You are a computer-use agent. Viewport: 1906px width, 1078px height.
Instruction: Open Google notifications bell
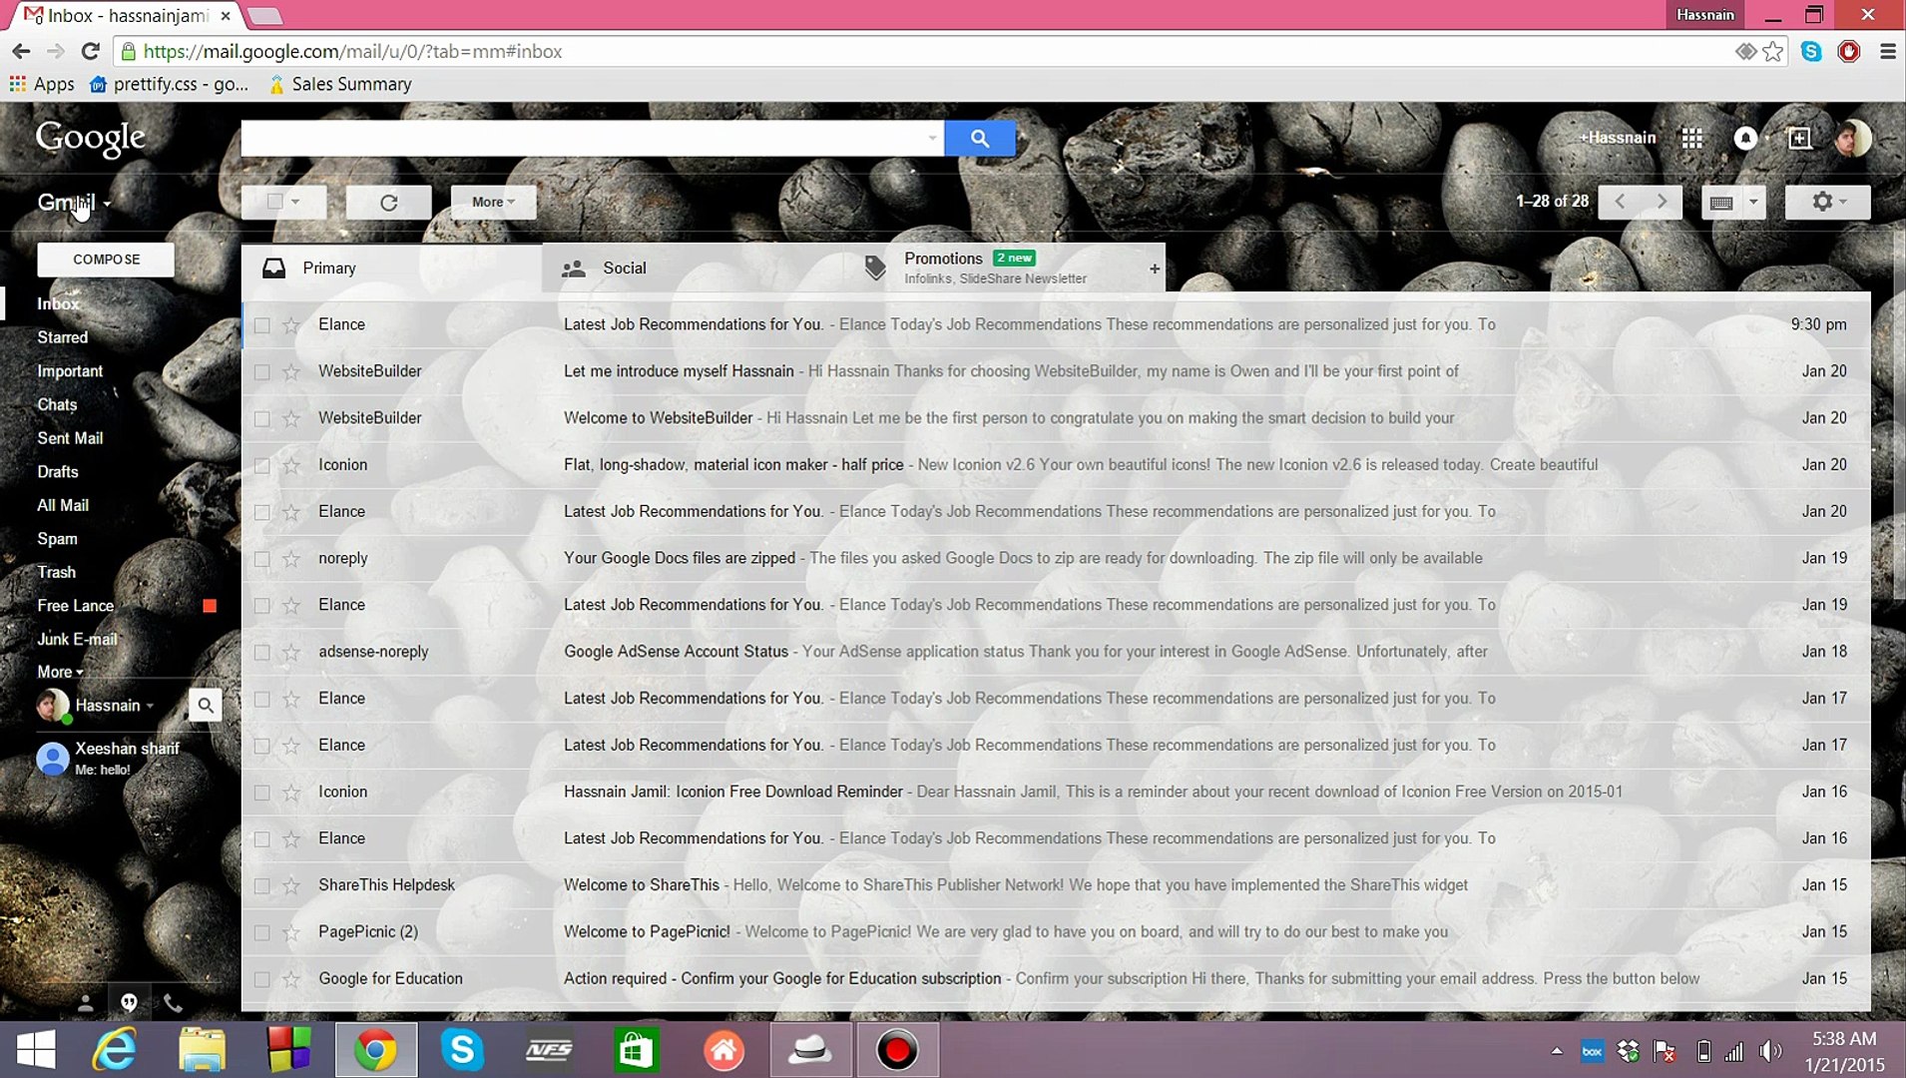pos(1745,138)
